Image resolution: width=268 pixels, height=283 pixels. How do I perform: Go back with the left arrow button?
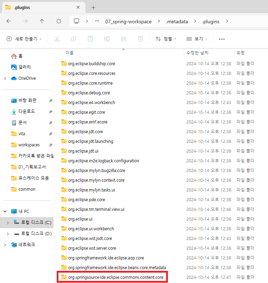point(9,21)
